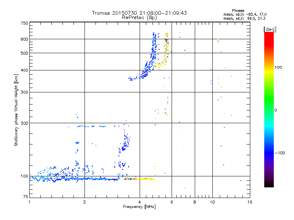
Task: Click the x-axis 1 tick label
Action: (29, 202)
